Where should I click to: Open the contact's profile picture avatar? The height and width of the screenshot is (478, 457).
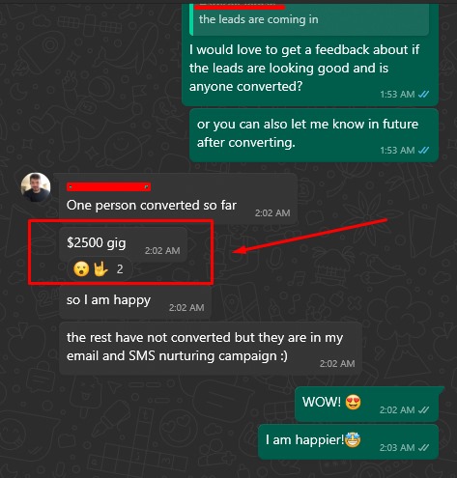(36, 187)
